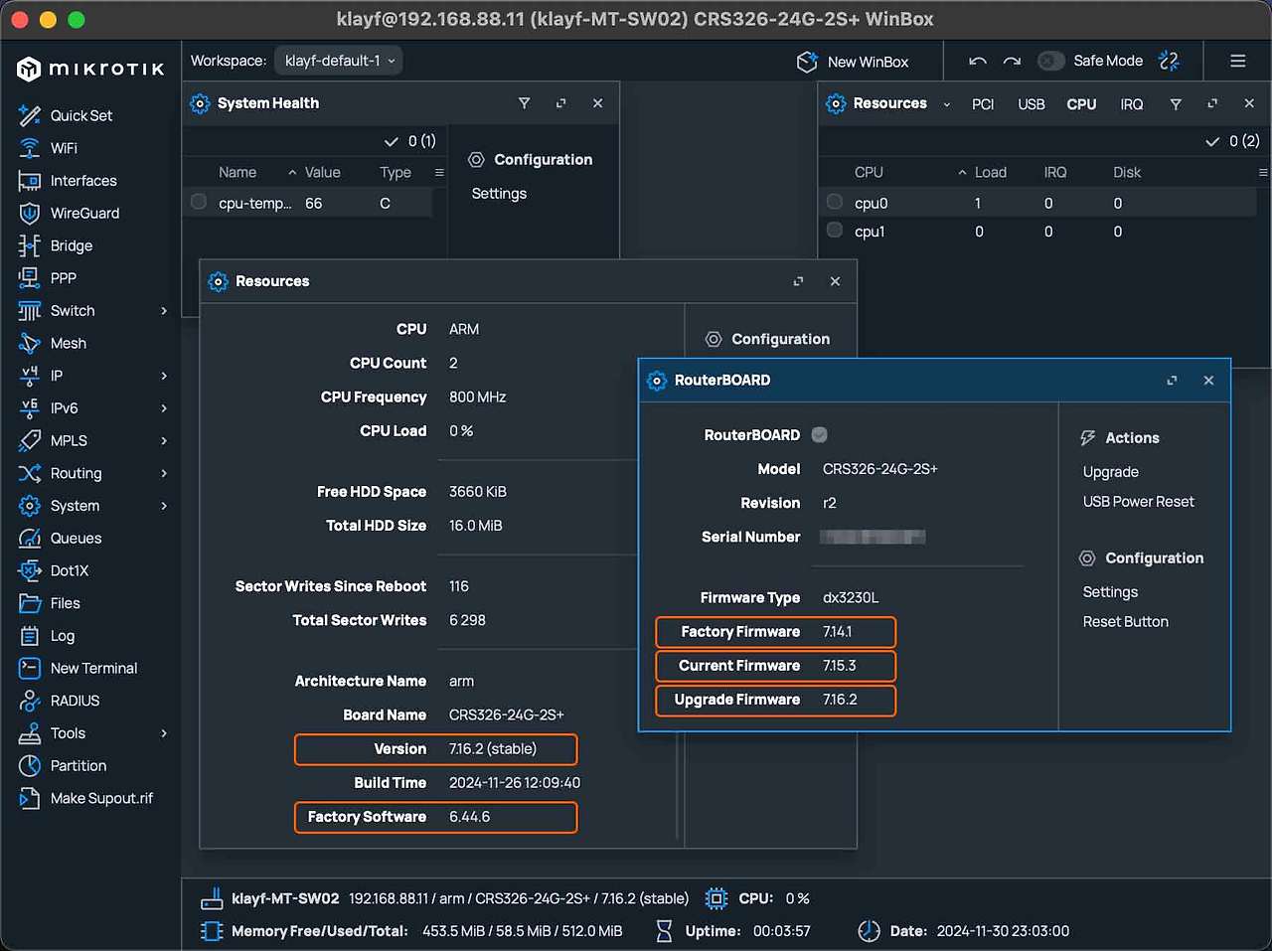Click Make Supout.rif icon

30,798
